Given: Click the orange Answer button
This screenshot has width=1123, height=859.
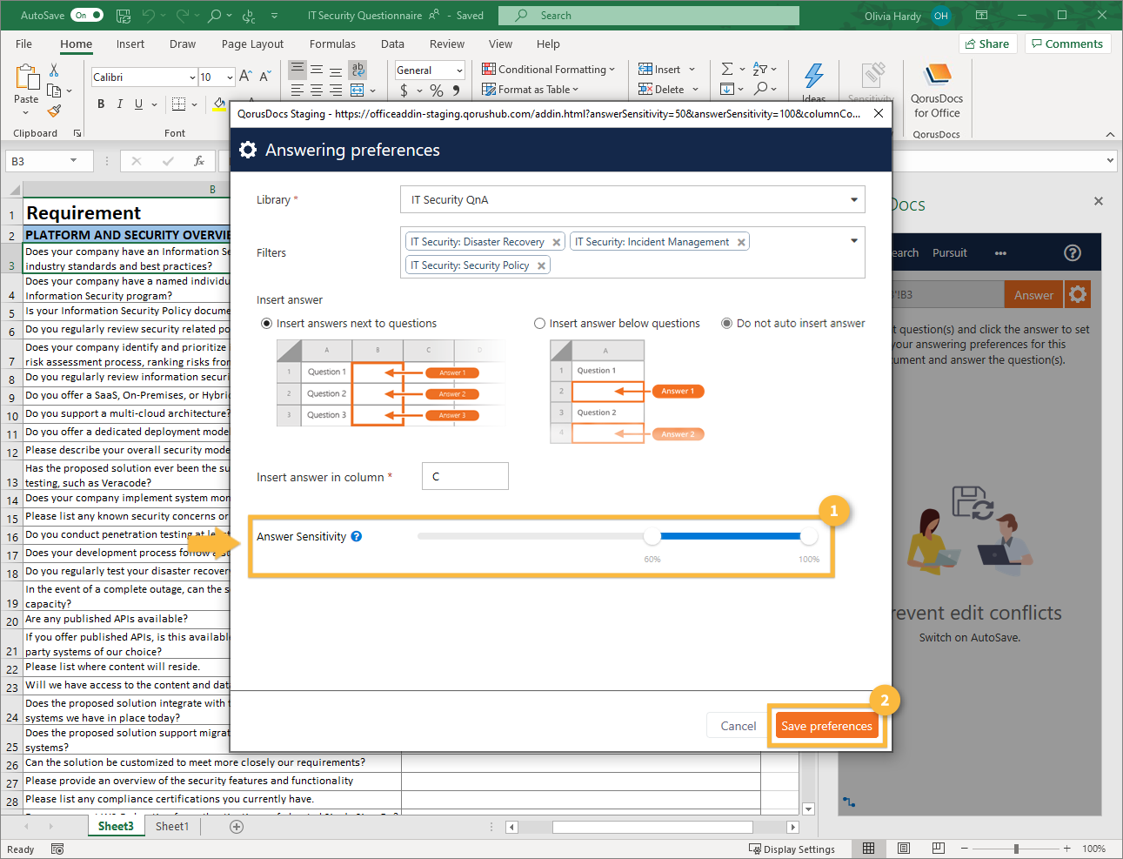Looking at the screenshot, I should click(x=1033, y=295).
